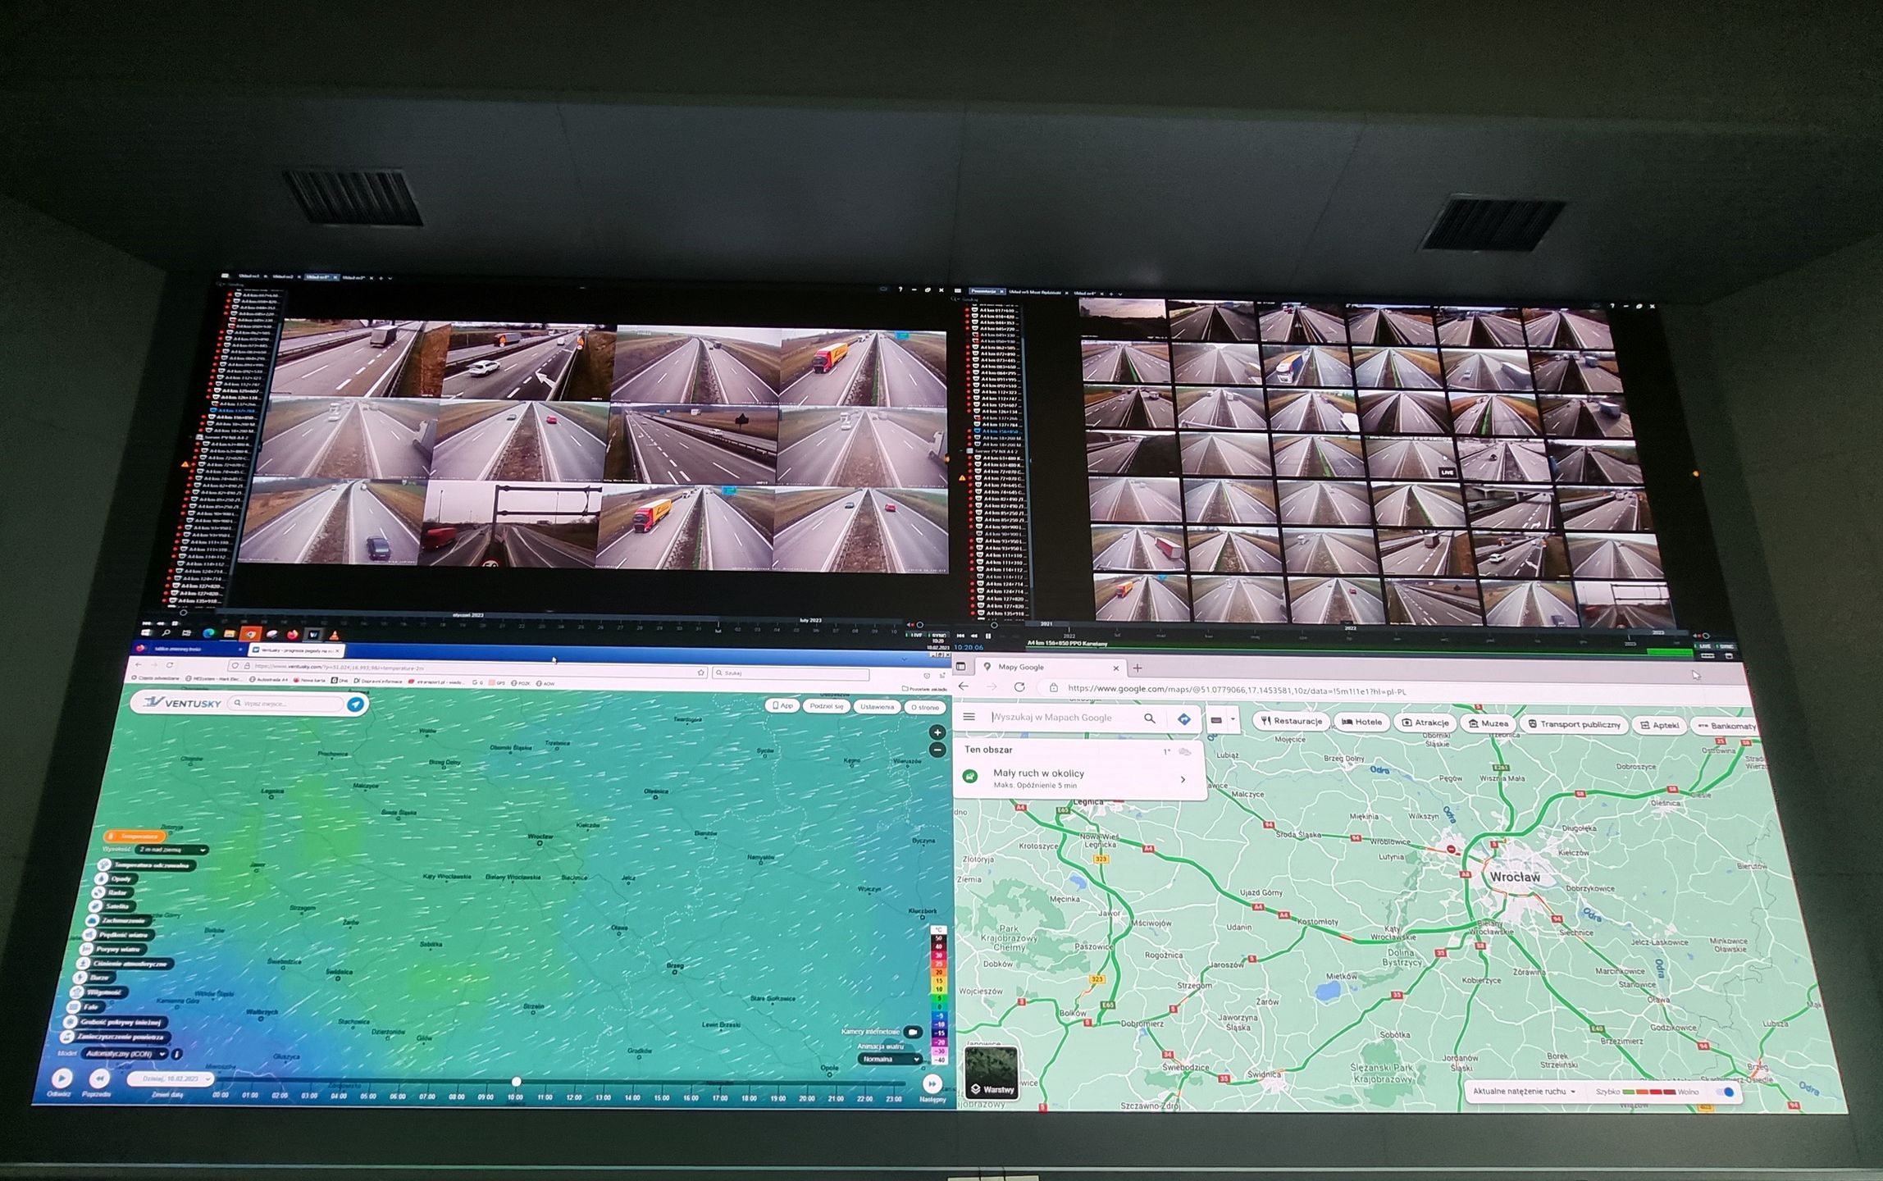1883x1181 pixels.
Task: Click the Hotele category chip
Action: (x=1361, y=722)
